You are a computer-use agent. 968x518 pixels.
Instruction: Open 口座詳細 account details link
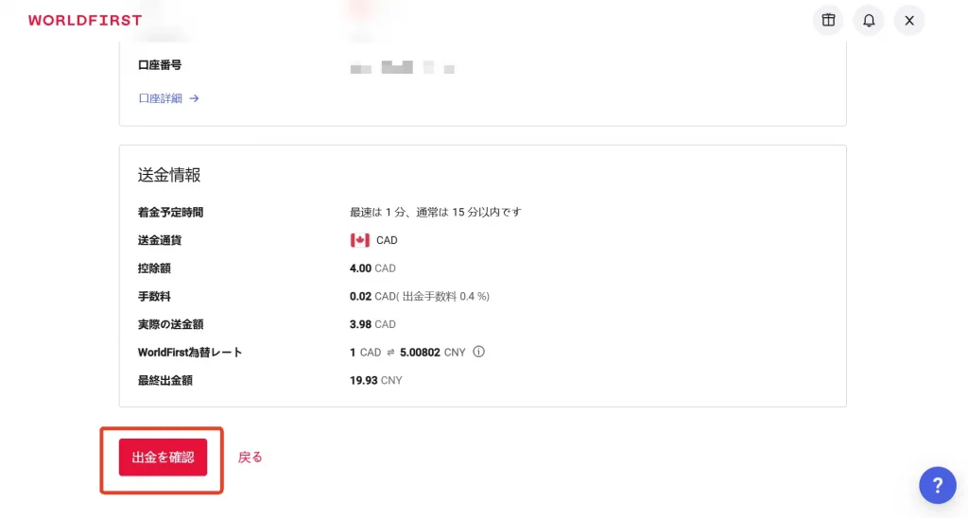(161, 98)
